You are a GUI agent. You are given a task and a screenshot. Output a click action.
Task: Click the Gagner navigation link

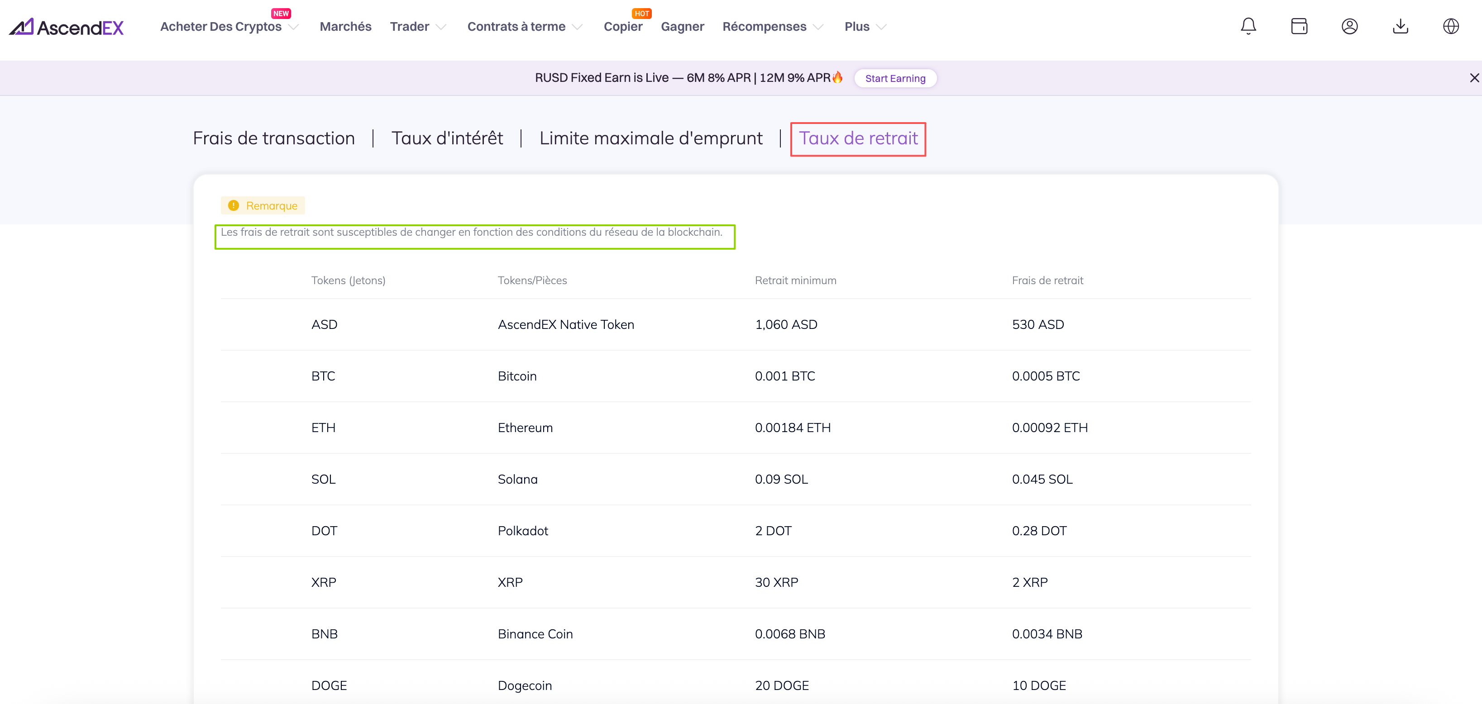pyautogui.click(x=682, y=27)
